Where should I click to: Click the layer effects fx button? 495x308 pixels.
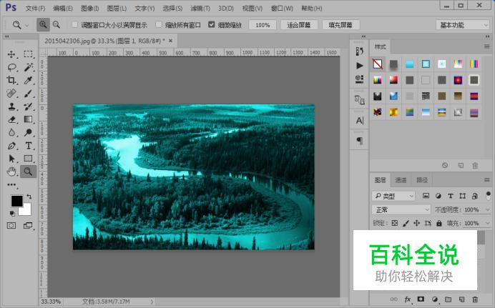[x=408, y=299]
